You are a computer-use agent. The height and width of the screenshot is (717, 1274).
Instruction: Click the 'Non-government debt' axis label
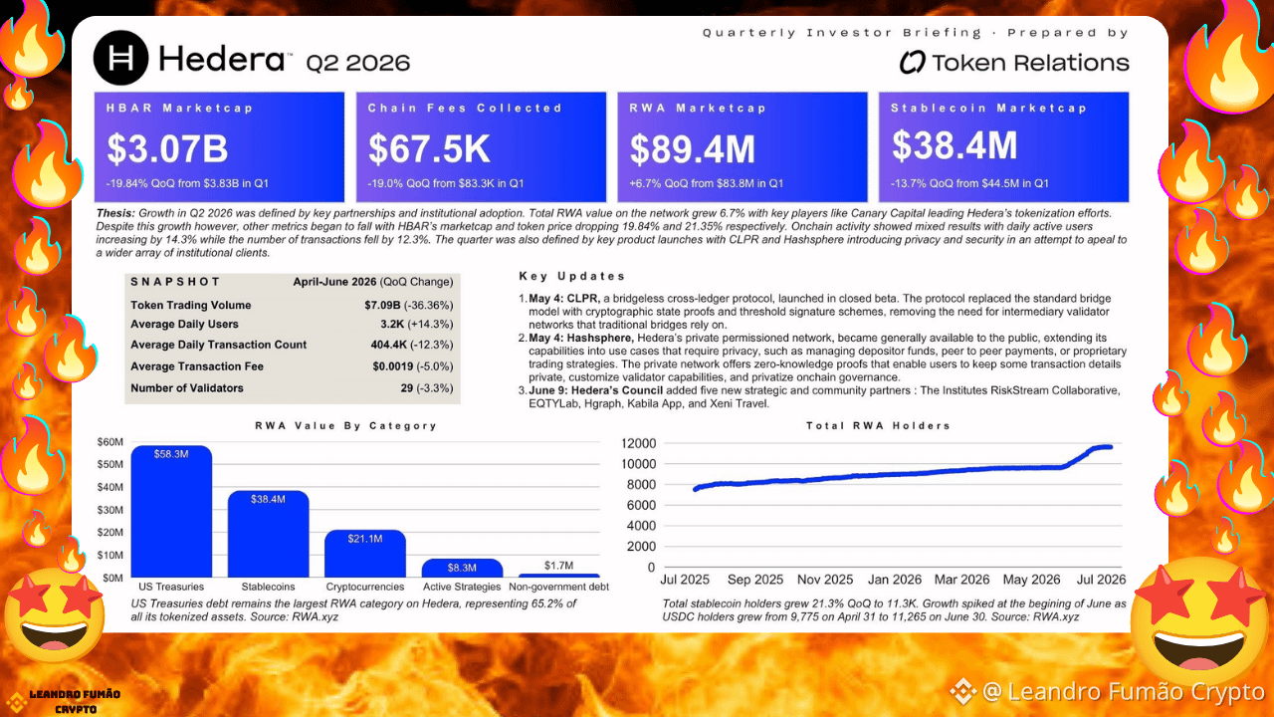pyautogui.click(x=559, y=587)
